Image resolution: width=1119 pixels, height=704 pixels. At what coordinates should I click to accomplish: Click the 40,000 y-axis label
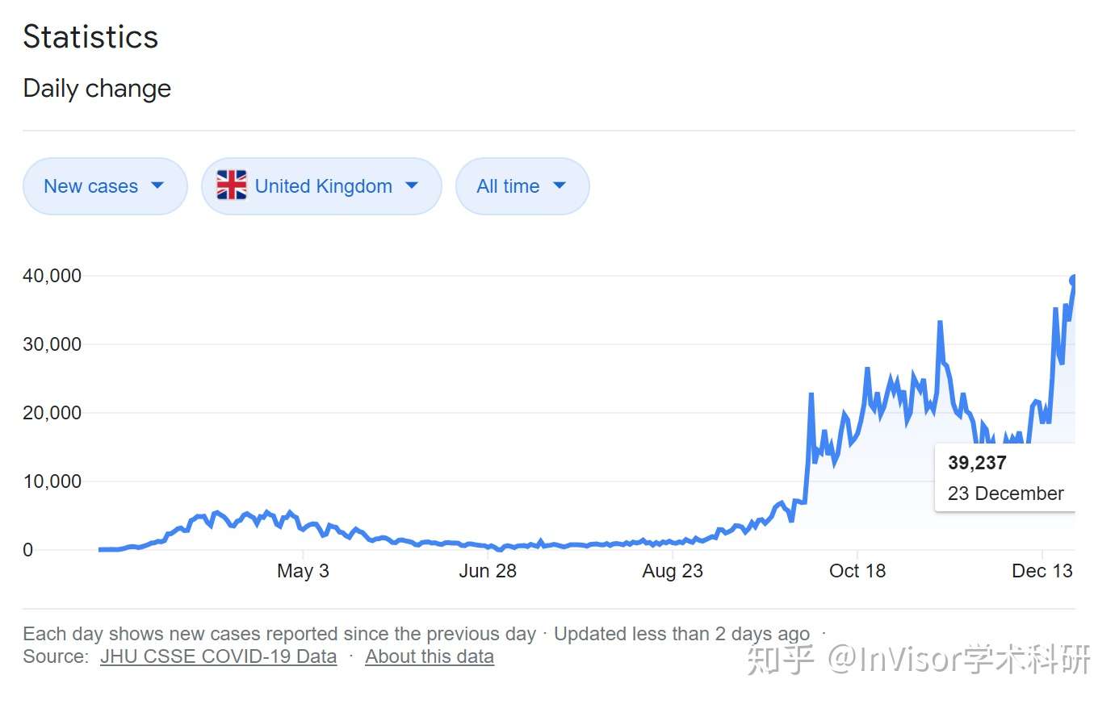coord(52,276)
